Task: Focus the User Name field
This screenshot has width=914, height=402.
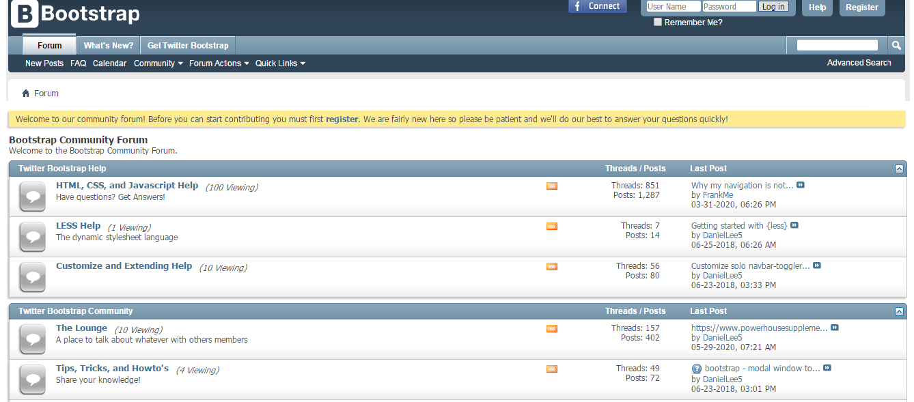Action: (673, 6)
